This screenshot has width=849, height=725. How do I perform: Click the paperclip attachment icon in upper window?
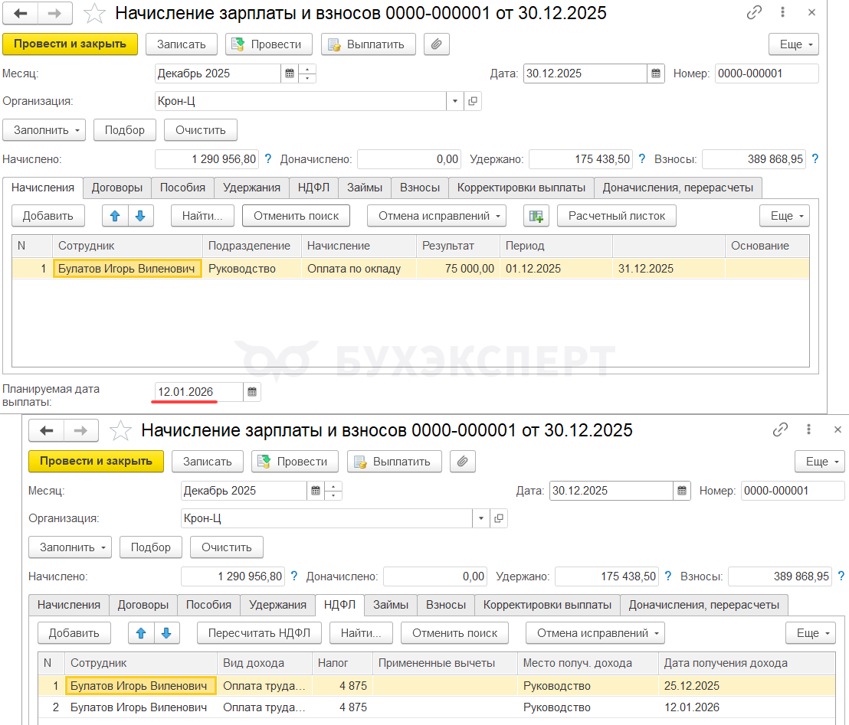pos(436,44)
